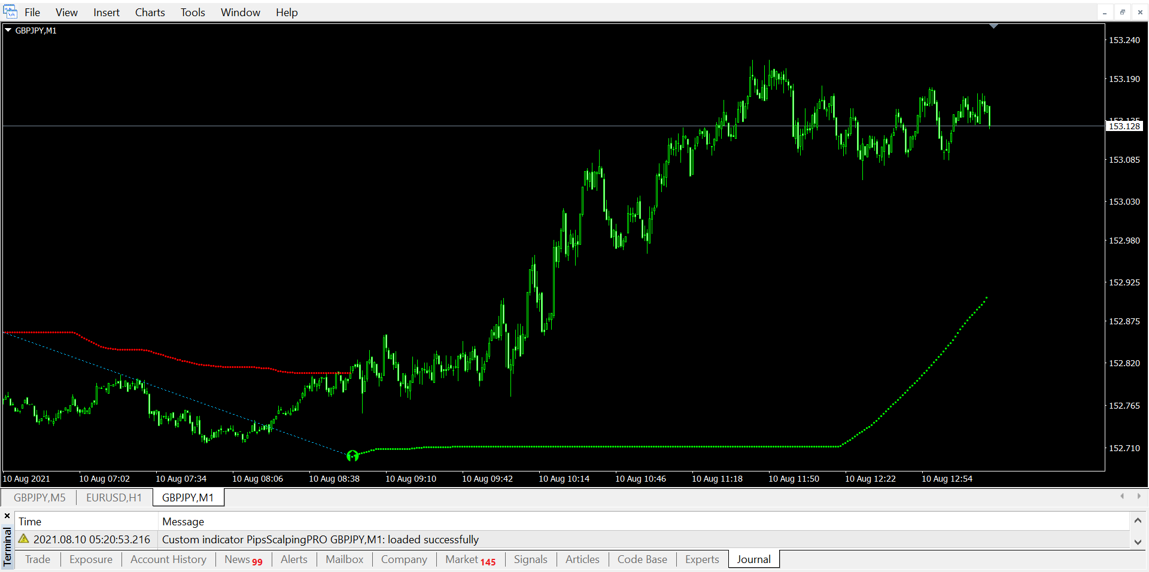
Task: Click the warning icon in the journal entry
Action: (x=24, y=539)
